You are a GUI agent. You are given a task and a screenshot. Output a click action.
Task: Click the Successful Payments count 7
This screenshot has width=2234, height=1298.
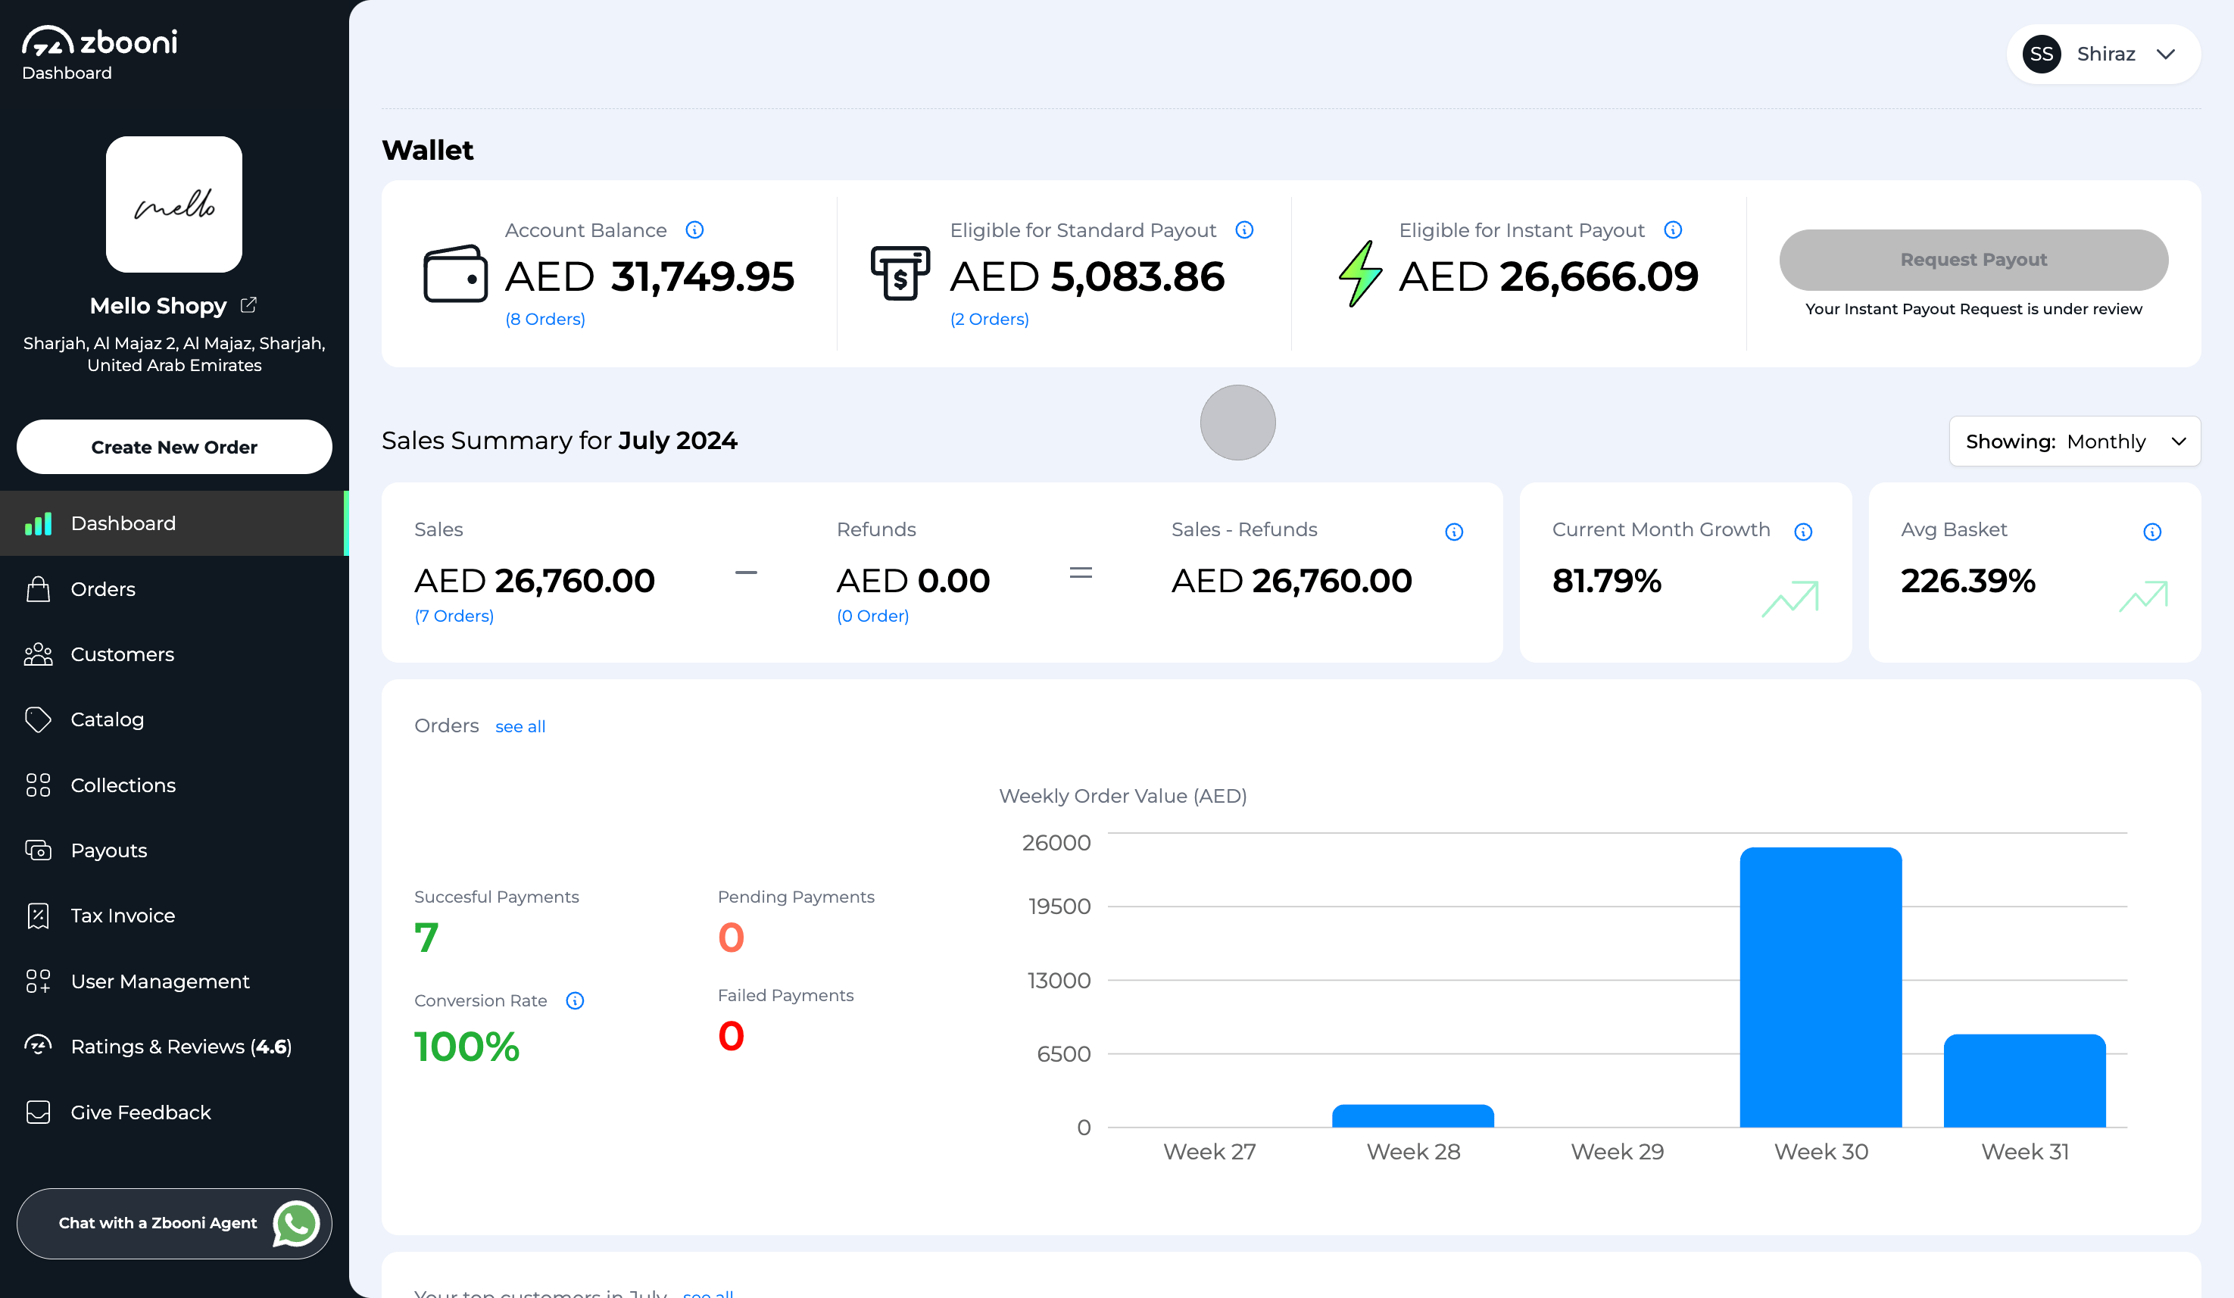426,937
